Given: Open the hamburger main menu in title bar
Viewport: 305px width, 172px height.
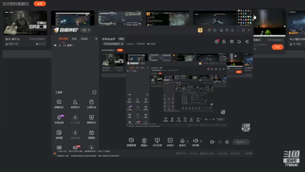Looking at the screenshot, I should click(x=232, y=30).
